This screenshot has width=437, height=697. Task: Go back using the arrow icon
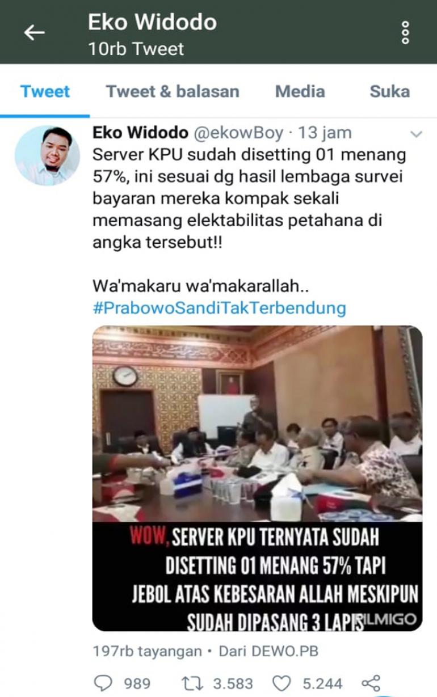34,33
